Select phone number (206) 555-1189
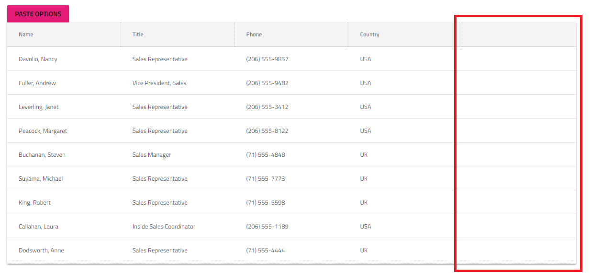The width and height of the screenshot is (591, 273). coord(268,227)
